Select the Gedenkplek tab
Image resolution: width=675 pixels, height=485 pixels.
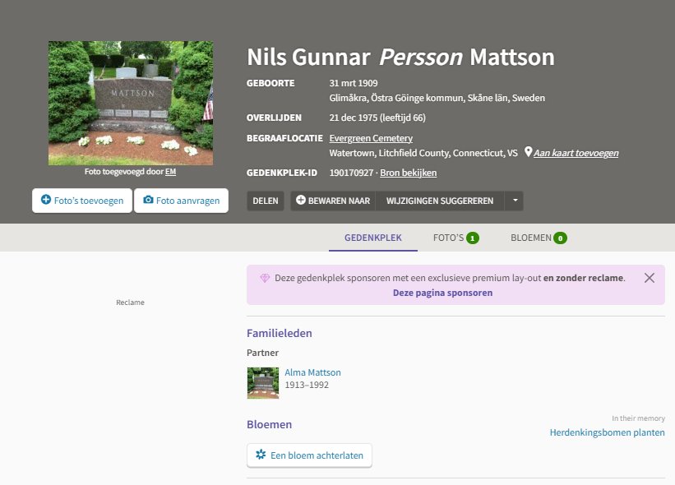point(372,238)
